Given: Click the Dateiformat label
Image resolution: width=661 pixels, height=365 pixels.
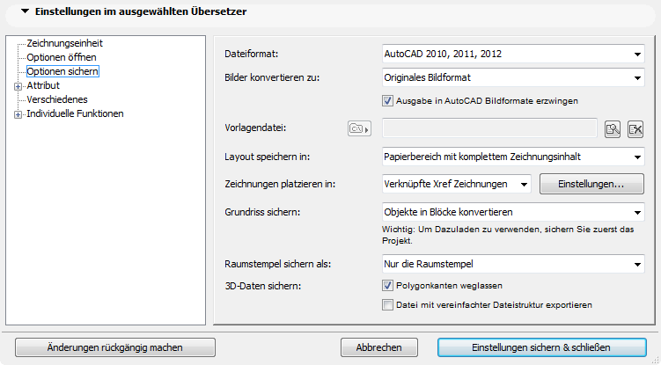Looking at the screenshot, I should click(251, 54).
